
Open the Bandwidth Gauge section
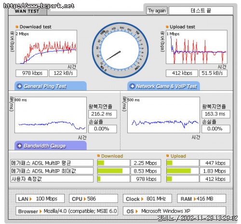(x=51, y=146)
